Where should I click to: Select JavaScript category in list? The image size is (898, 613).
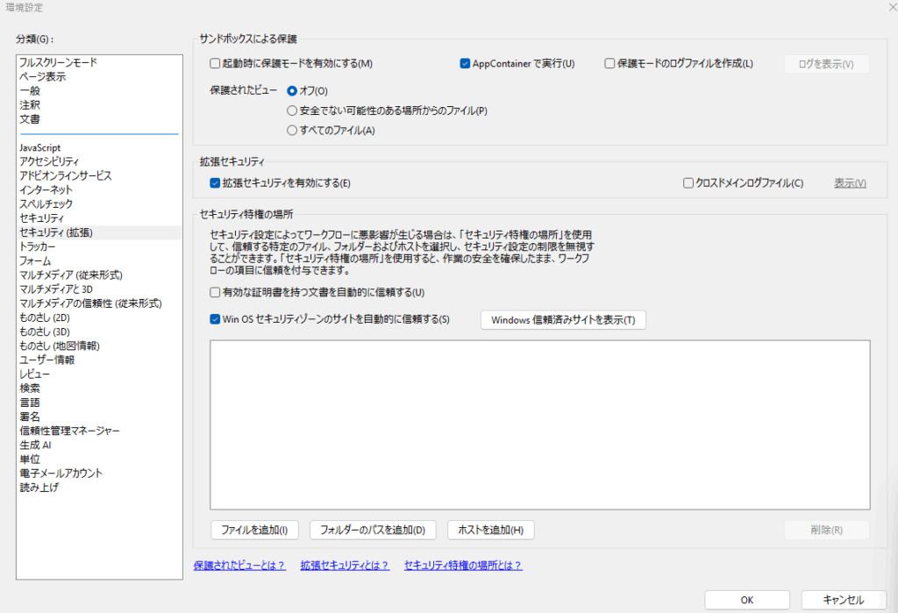[40, 147]
